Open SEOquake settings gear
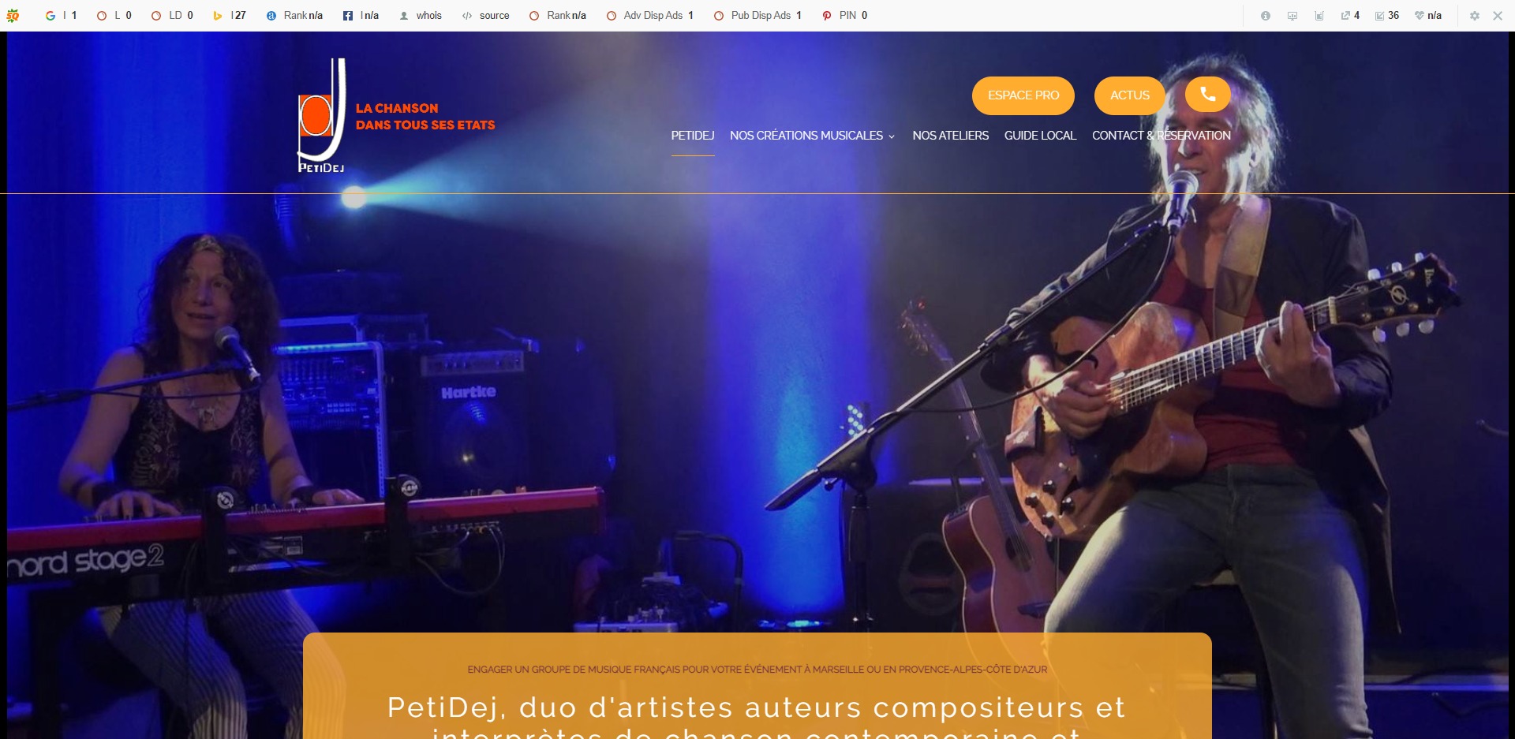The height and width of the screenshot is (739, 1515). (1474, 16)
